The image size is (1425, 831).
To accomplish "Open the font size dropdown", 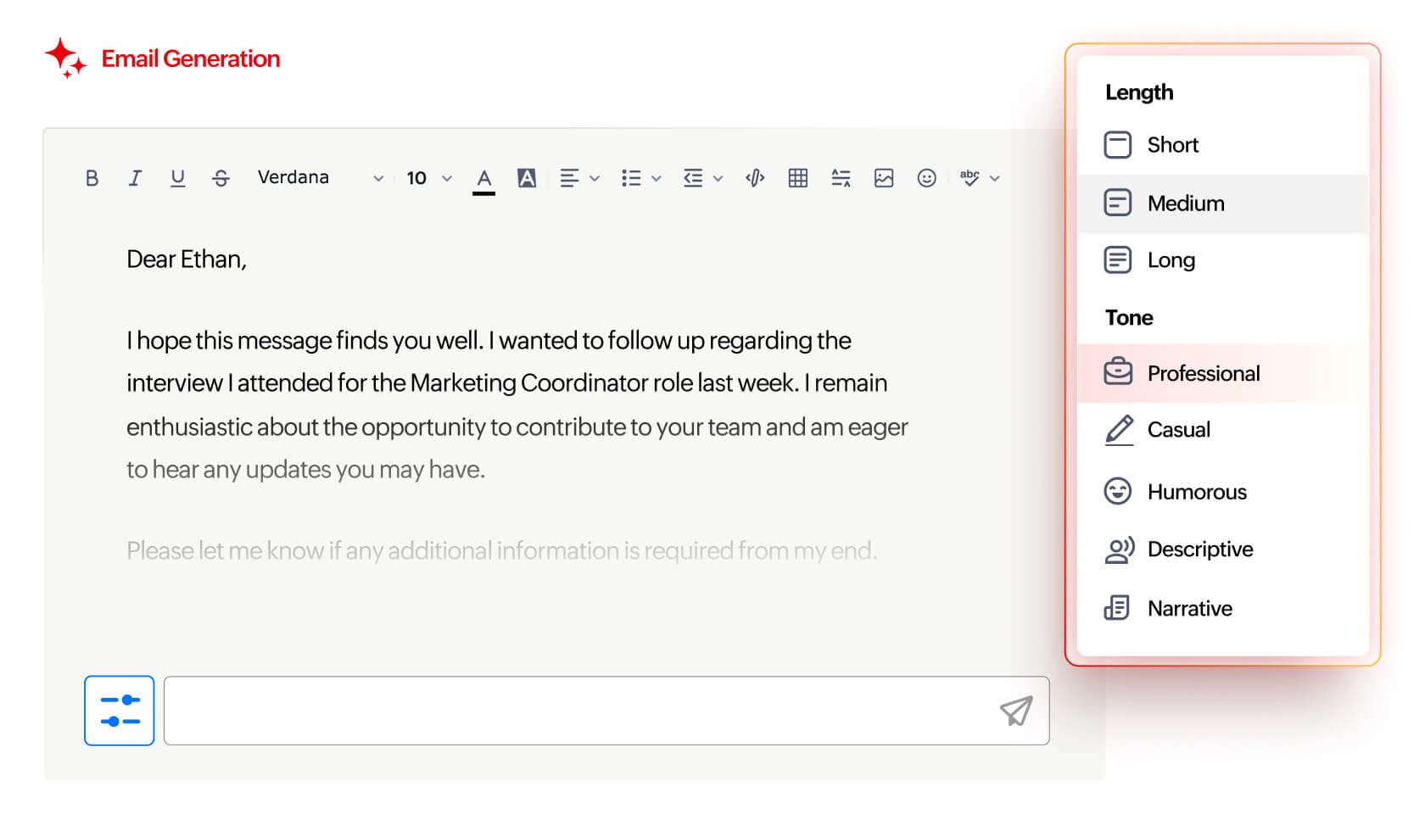I will [x=424, y=177].
